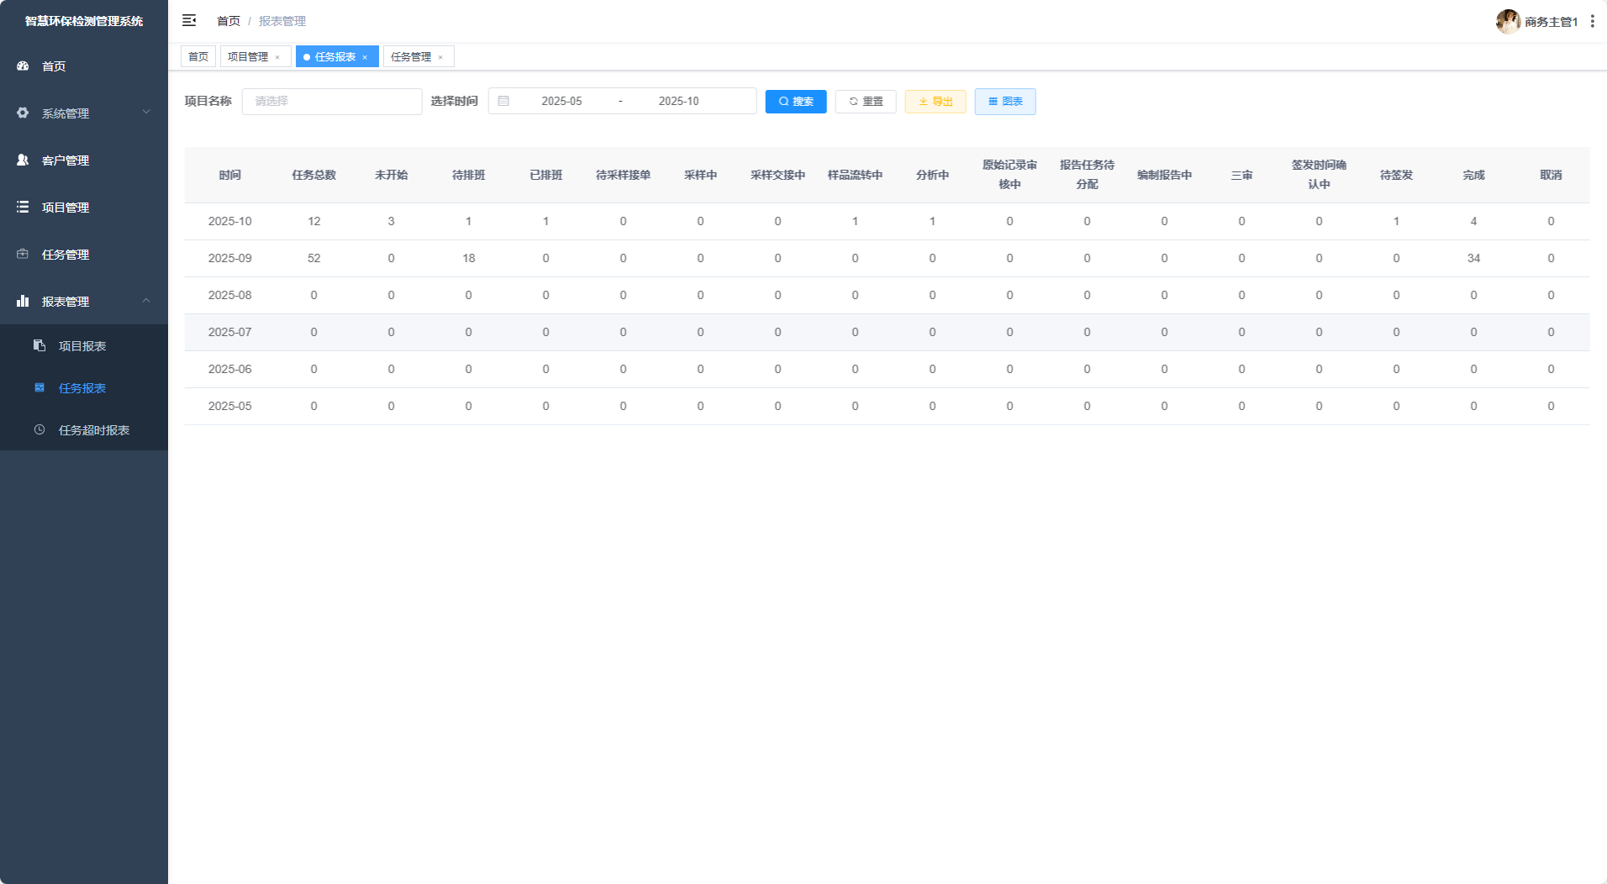1607x884 pixels.
Task: Open the 项目名称 select dropdown
Action: [x=331, y=101]
